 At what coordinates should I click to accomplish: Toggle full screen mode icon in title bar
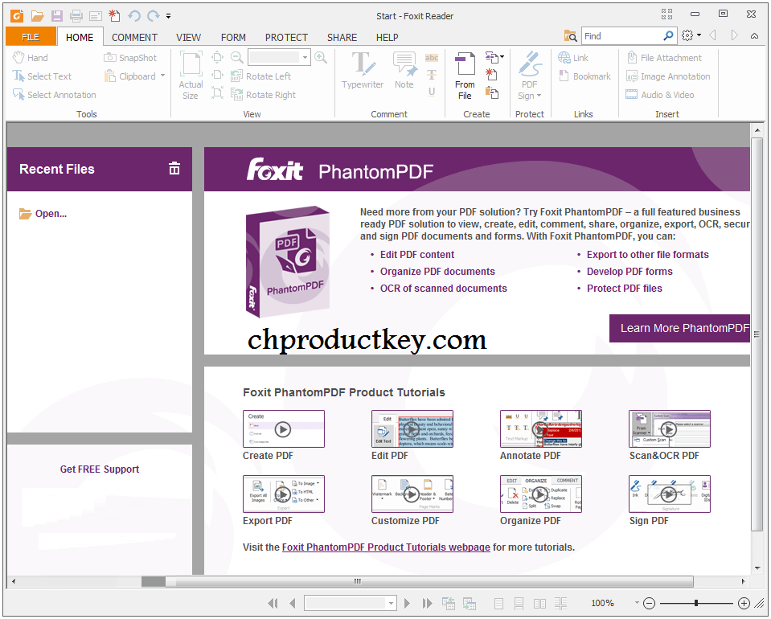click(666, 14)
